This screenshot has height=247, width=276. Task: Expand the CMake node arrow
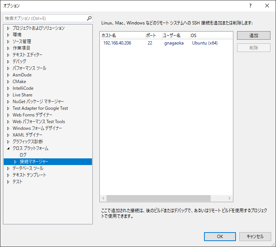[8, 82]
